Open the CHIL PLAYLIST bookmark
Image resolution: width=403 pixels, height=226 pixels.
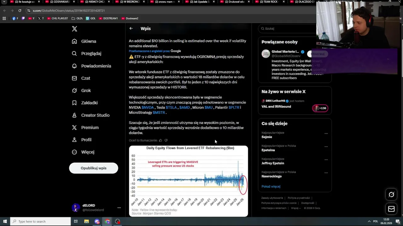(58, 19)
